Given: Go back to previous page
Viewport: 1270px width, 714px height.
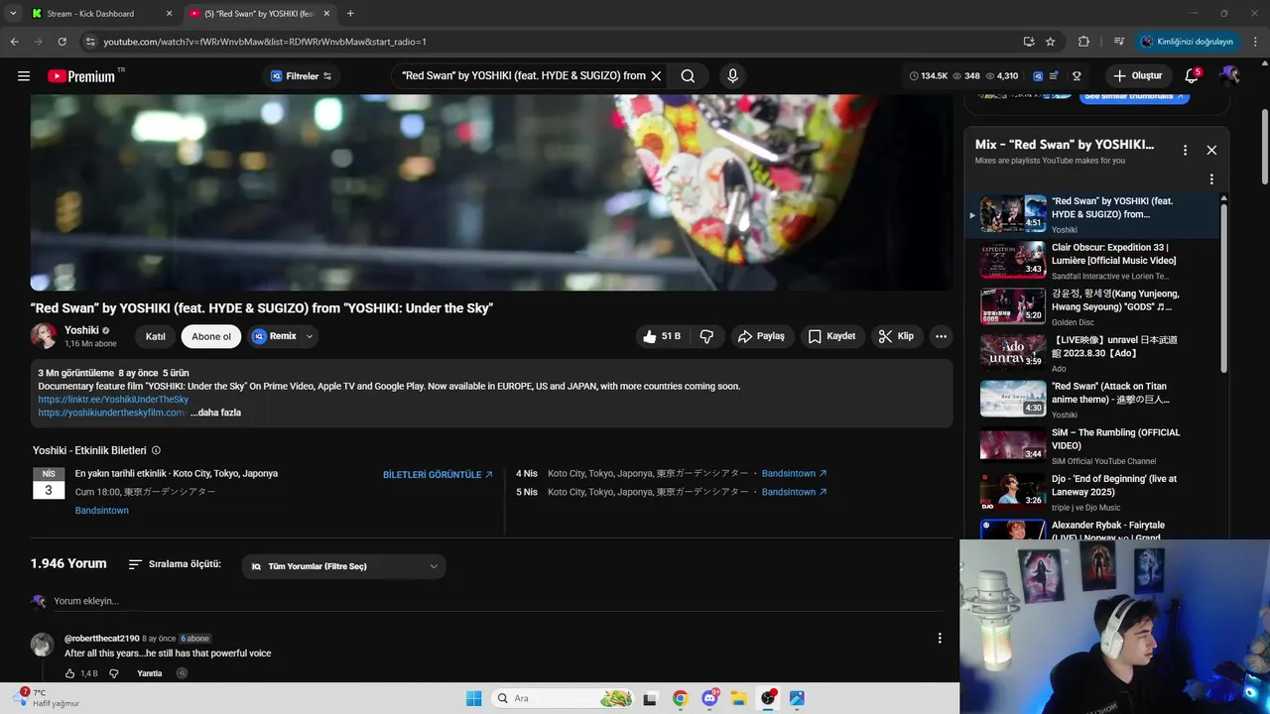Looking at the screenshot, I should point(14,42).
